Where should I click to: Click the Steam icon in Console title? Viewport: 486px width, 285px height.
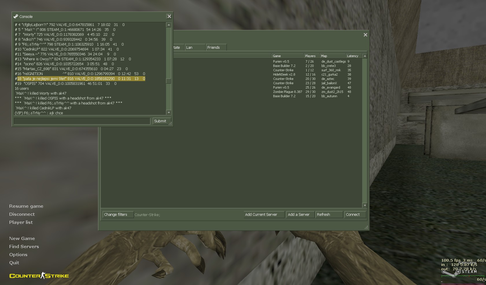[x=16, y=16]
